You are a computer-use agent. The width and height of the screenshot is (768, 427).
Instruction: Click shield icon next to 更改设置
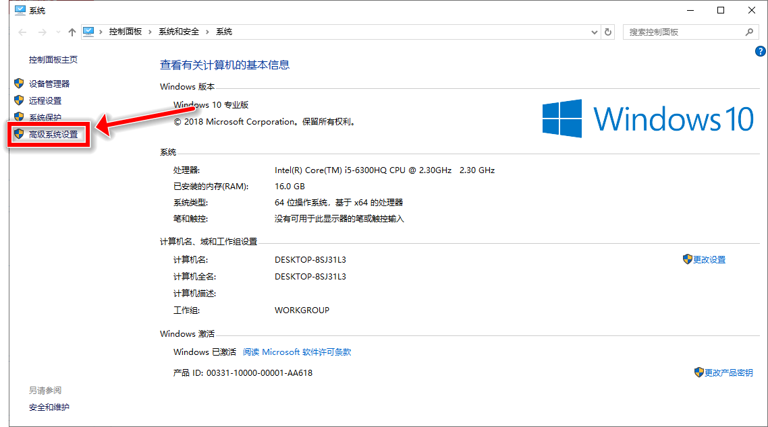[x=687, y=259]
